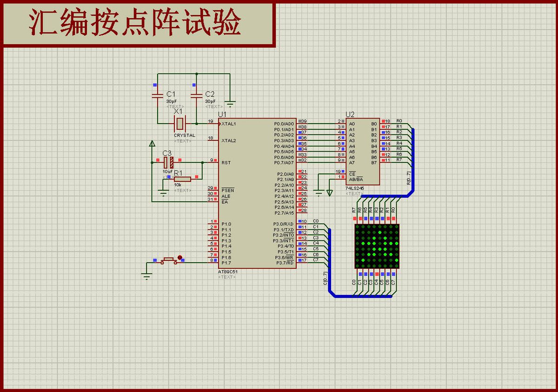Click the red actuator dot on the push button

click(x=179, y=257)
